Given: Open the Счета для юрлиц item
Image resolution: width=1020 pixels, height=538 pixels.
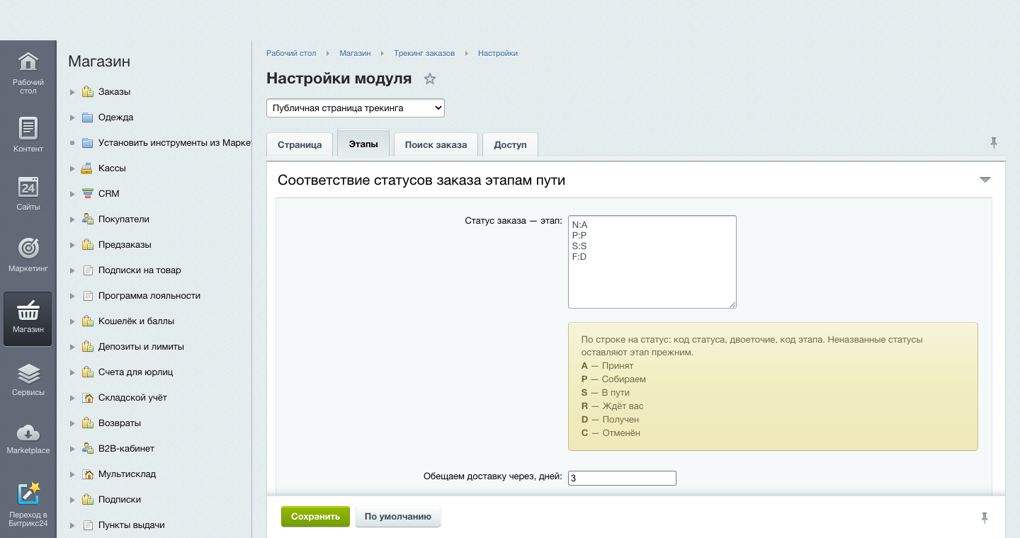Looking at the screenshot, I should tap(136, 372).
